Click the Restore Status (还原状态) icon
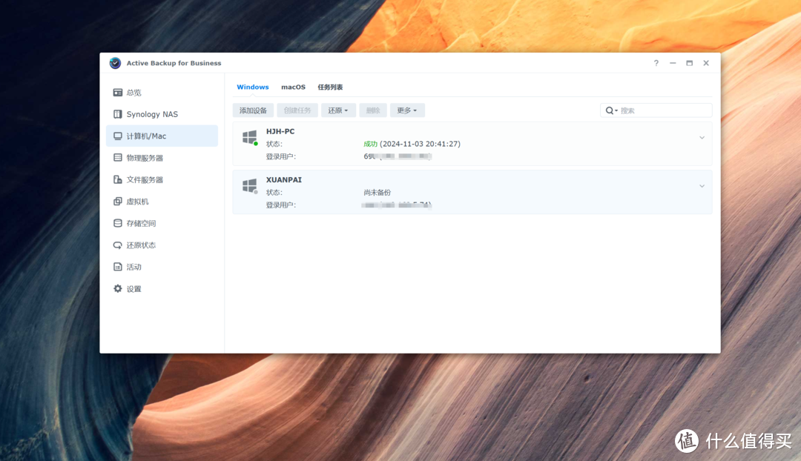The width and height of the screenshot is (801, 461). coord(117,245)
